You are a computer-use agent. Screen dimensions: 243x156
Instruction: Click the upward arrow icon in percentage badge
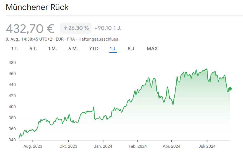click(x=65, y=28)
